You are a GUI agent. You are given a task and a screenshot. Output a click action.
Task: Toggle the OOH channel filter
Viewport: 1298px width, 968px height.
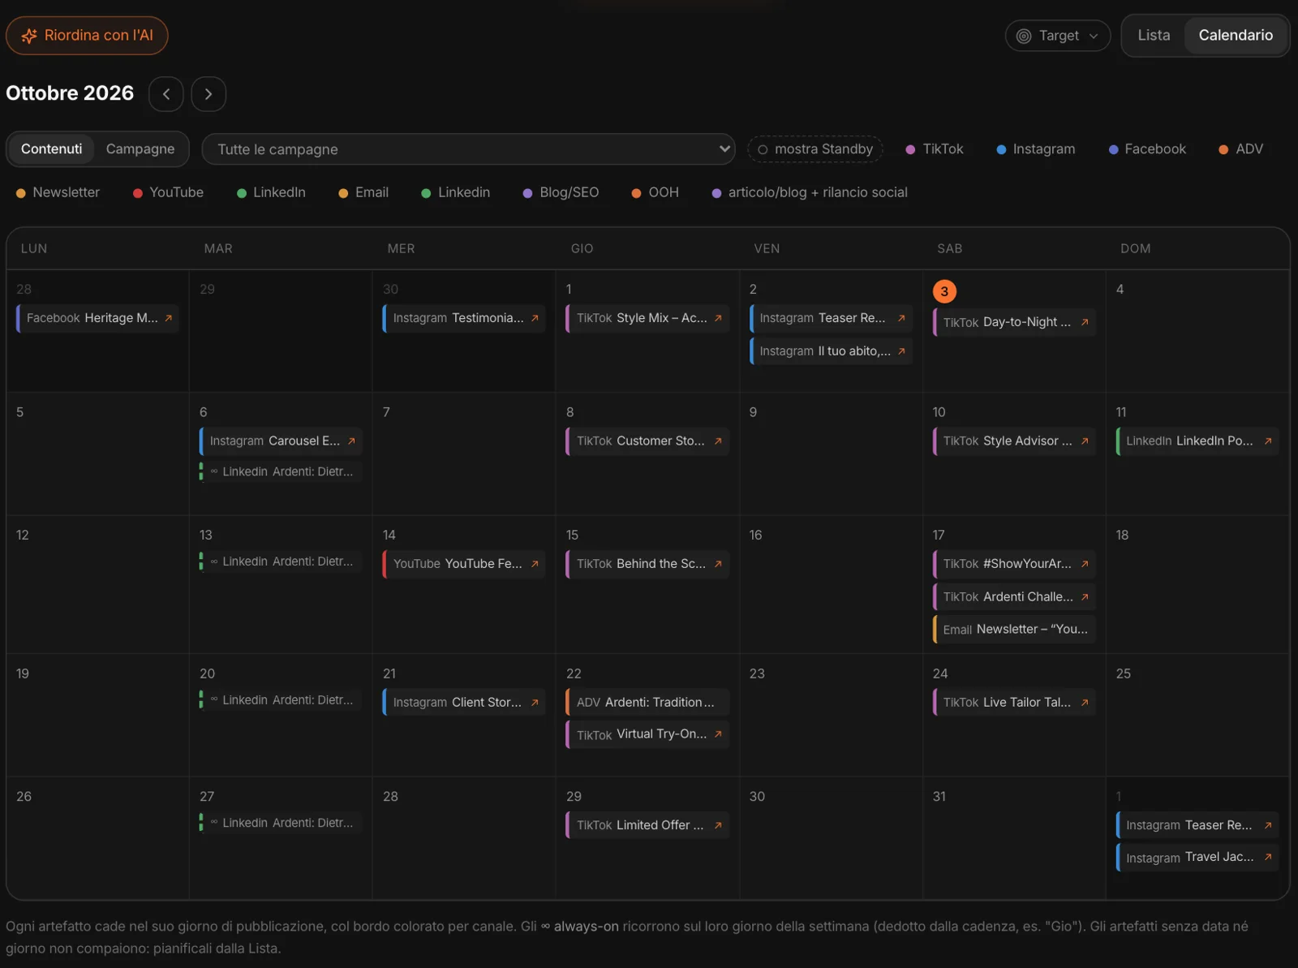tap(655, 192)
